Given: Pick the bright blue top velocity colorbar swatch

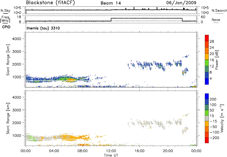Looking at the screenshot, I should pyautogui.click(x=207, y=96).
